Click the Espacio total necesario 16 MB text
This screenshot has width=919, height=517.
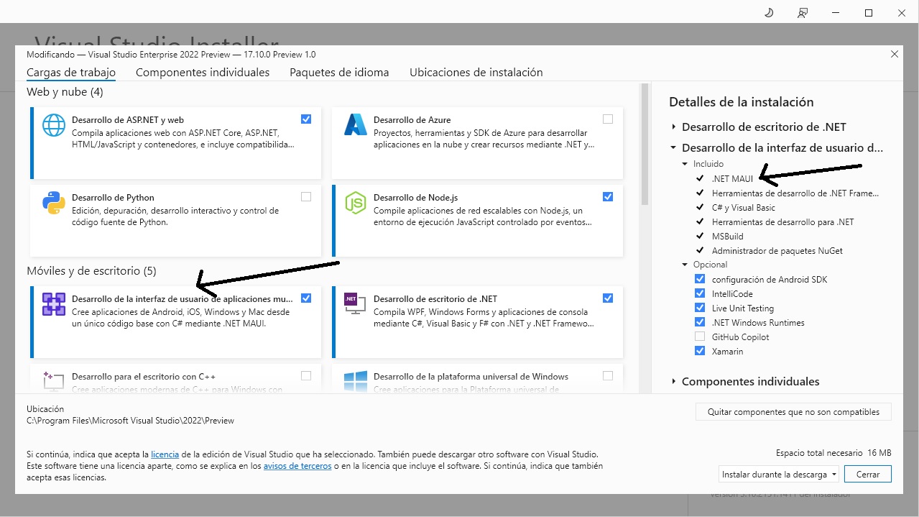pyautogui.click(x=833, y=453)
